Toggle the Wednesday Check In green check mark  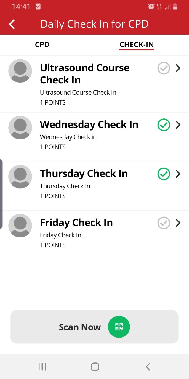[164, 125]
